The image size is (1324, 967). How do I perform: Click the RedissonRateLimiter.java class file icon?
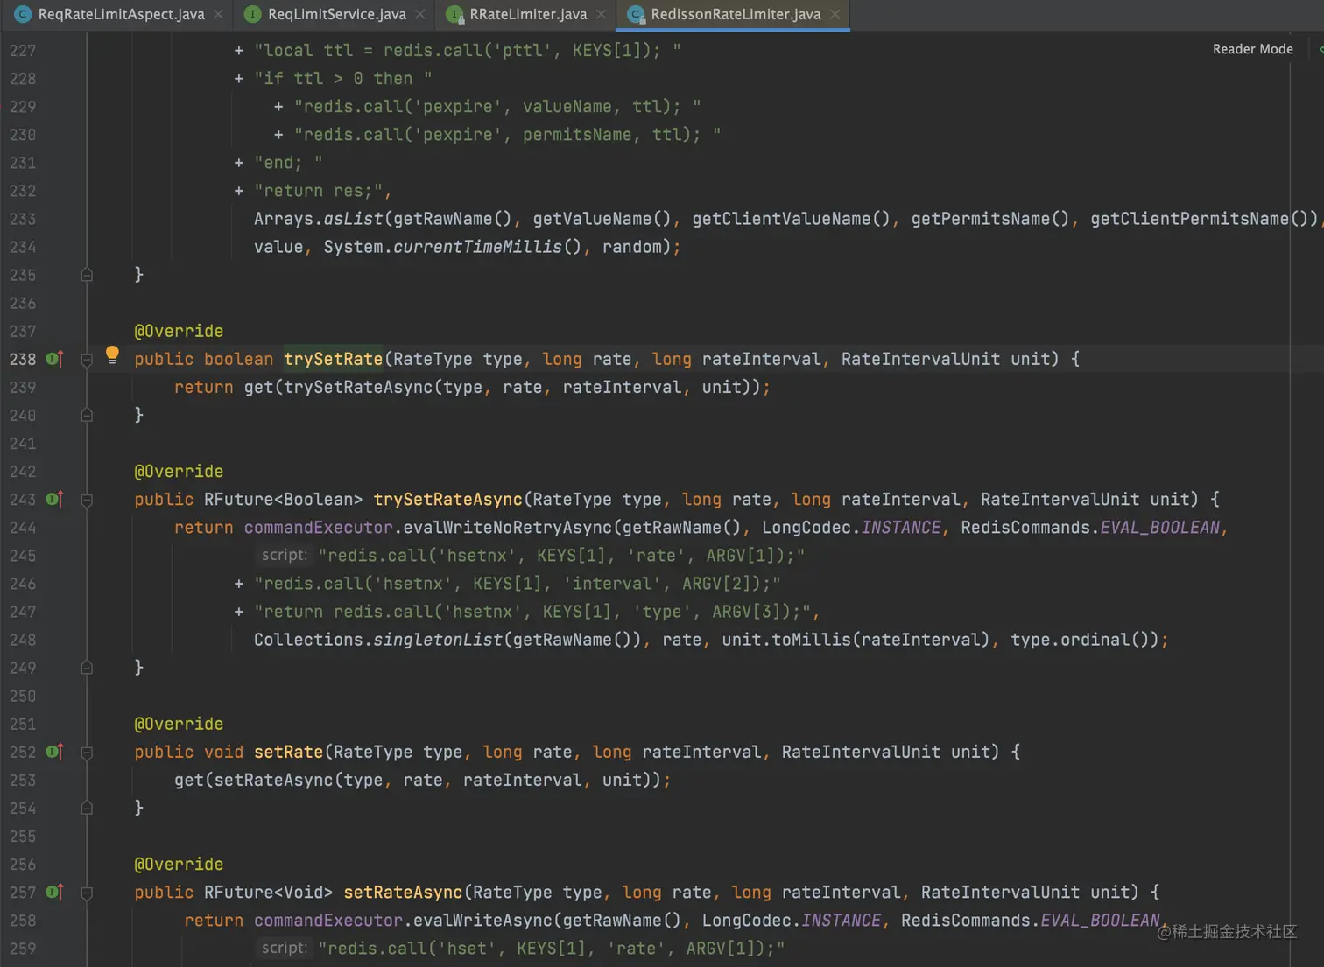pyautogui.click(x=636, y=14)
